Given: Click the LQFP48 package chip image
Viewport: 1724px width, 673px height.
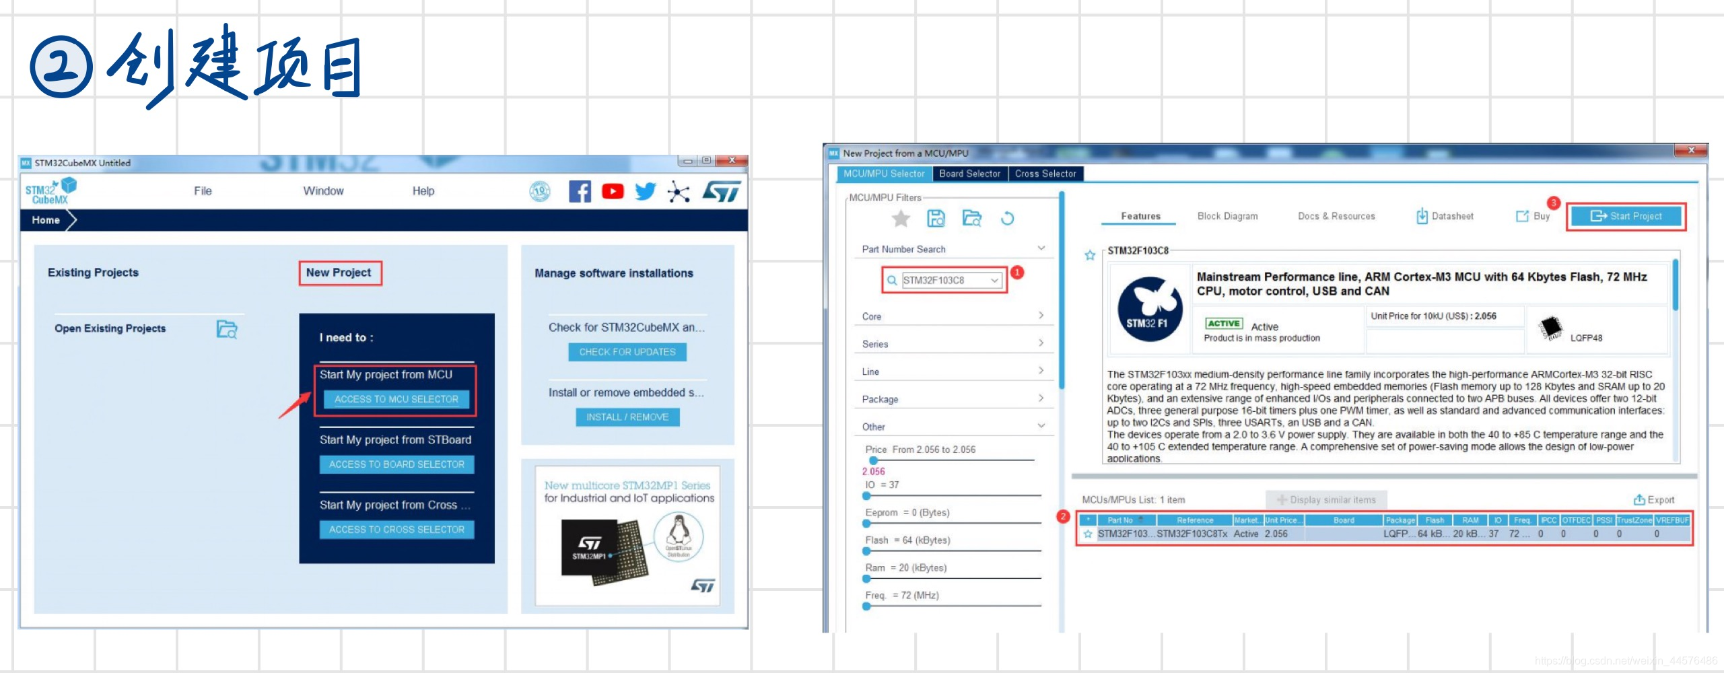Looking at the screenshot, I should [1551, 328].
